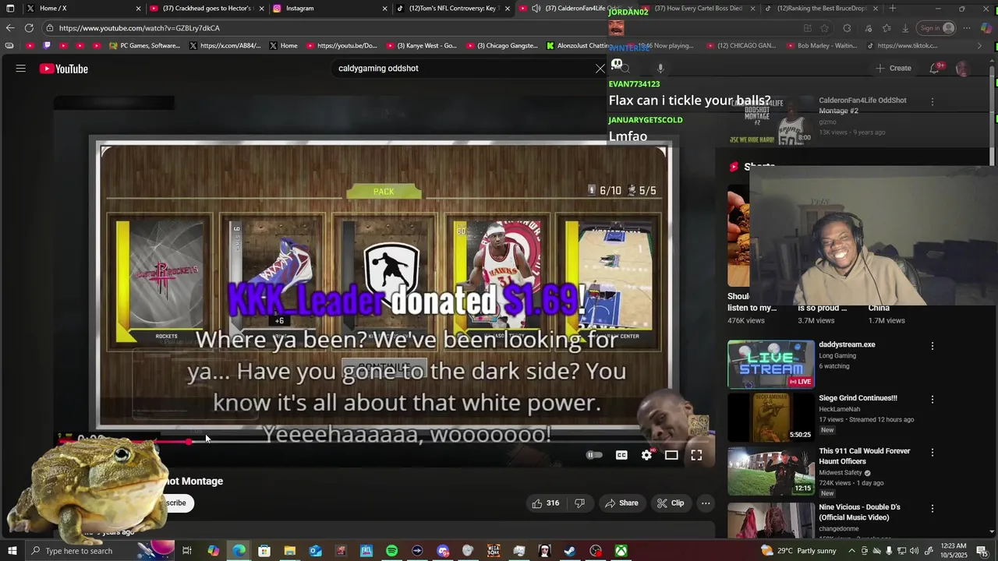Open a new browser tab
The width and height of the screenshot is (998, 561).
tap(892, 9)
